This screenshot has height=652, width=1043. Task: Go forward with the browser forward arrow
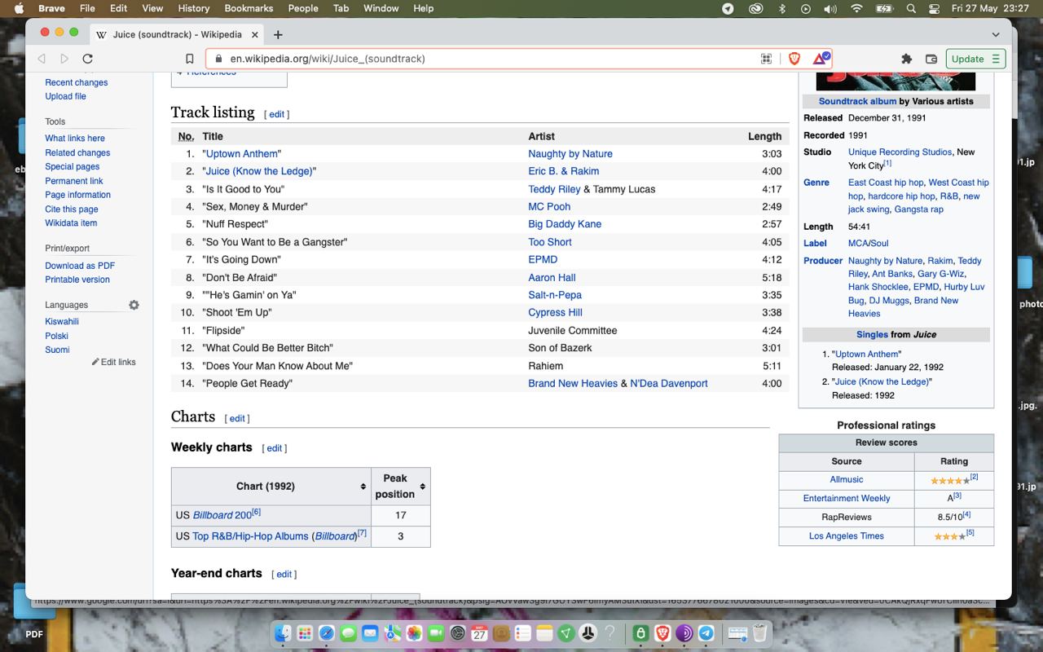[x=64, y=59]
